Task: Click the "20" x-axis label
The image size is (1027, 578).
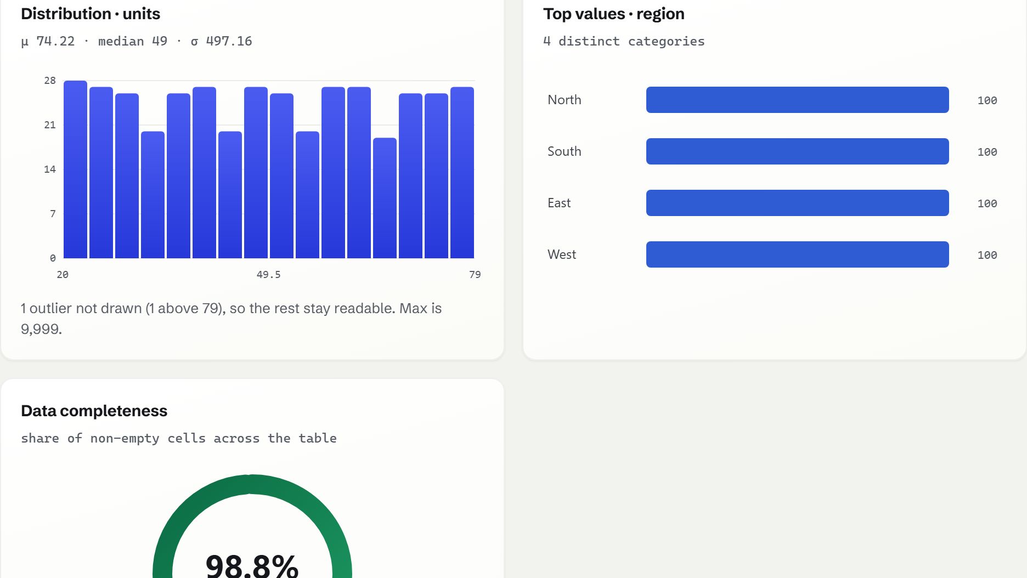Action: pos(63,275)
